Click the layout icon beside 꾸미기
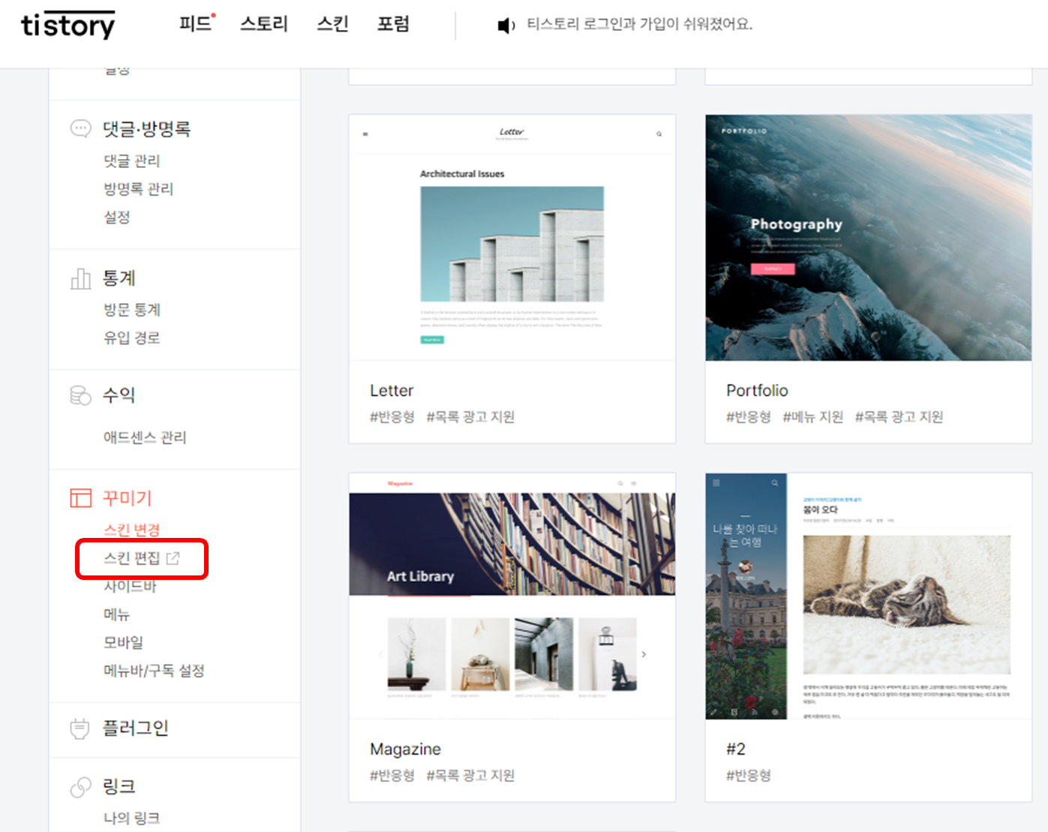This screenshot has width=1048, height=832. [x=80, y=498]
